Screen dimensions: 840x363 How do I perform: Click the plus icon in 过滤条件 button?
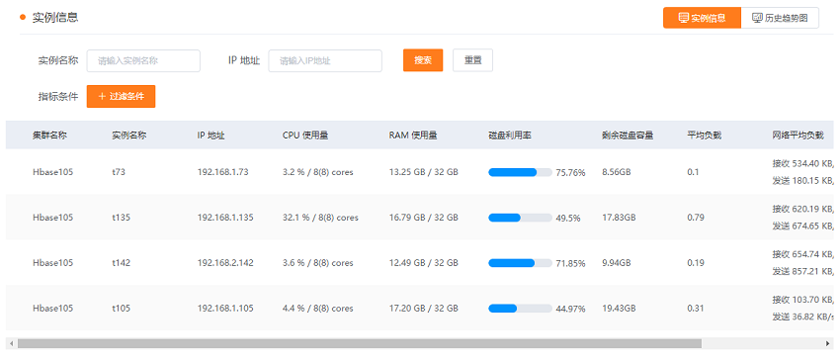[103, 97]
